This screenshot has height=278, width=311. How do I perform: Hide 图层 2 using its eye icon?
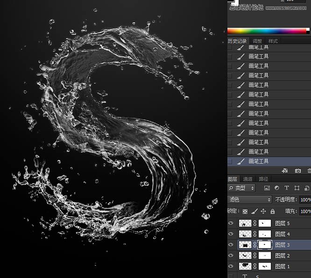pos(231,255)
